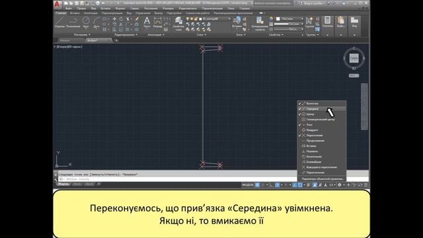Toggle object snap tracking in status bar

click(295, 185)
